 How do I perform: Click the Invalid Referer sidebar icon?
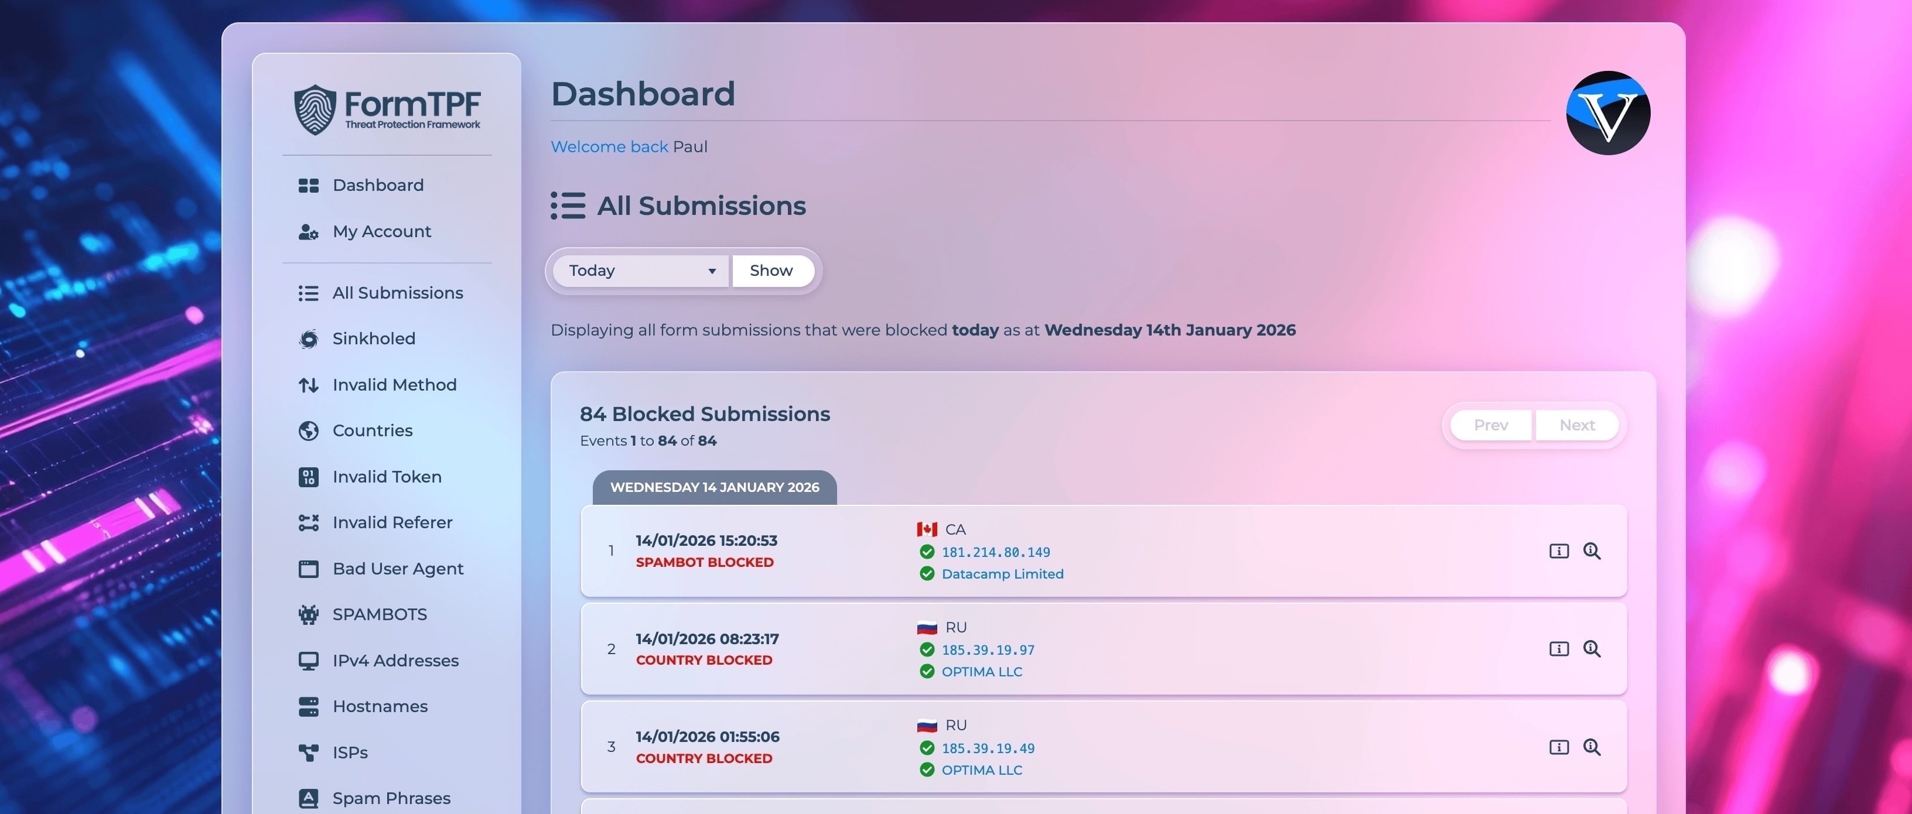click(308, 522)
